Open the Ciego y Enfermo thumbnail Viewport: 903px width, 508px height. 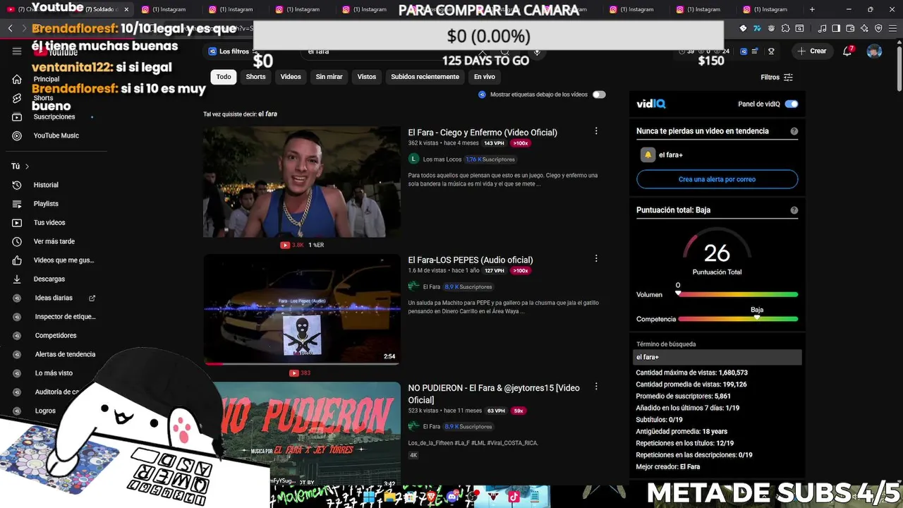tap(302, 181)
